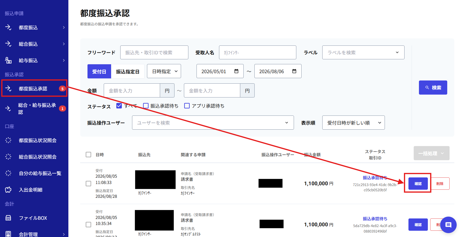
Task: Click the ファイルBOX tray icon
Action: pyautogui.click(x=8, y=218)
